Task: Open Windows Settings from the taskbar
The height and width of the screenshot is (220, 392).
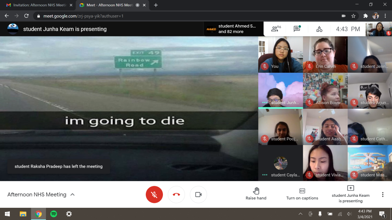Action: [x=69, y=214]
